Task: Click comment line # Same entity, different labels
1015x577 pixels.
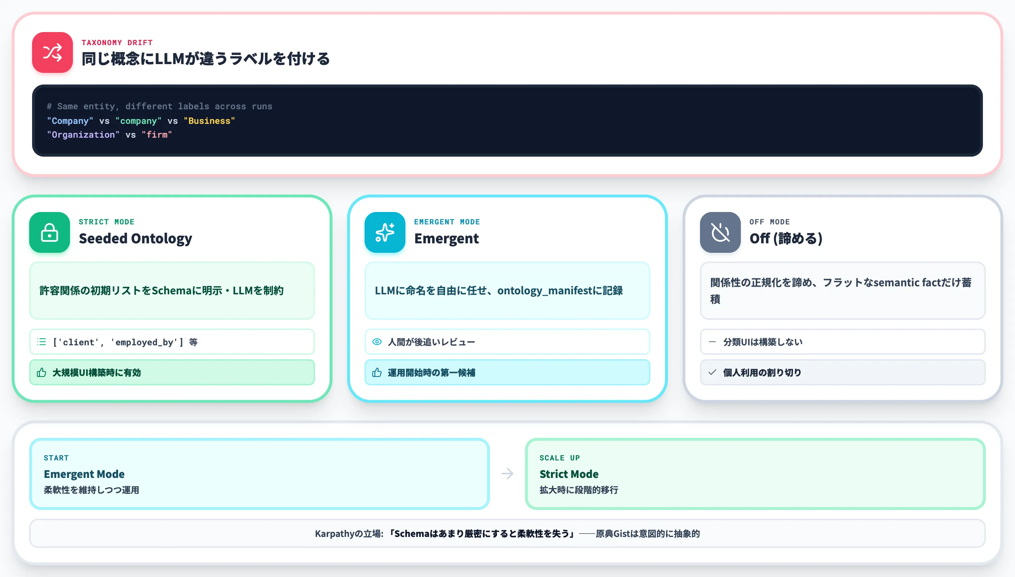Action: coord(159,106)
